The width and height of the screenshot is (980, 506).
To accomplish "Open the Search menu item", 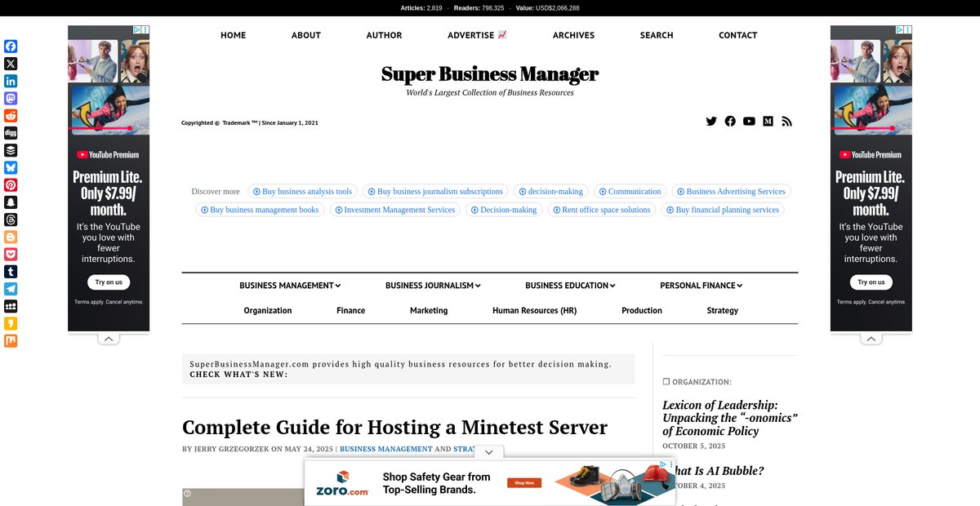I will pyautogui.click(x=657, y=35).
